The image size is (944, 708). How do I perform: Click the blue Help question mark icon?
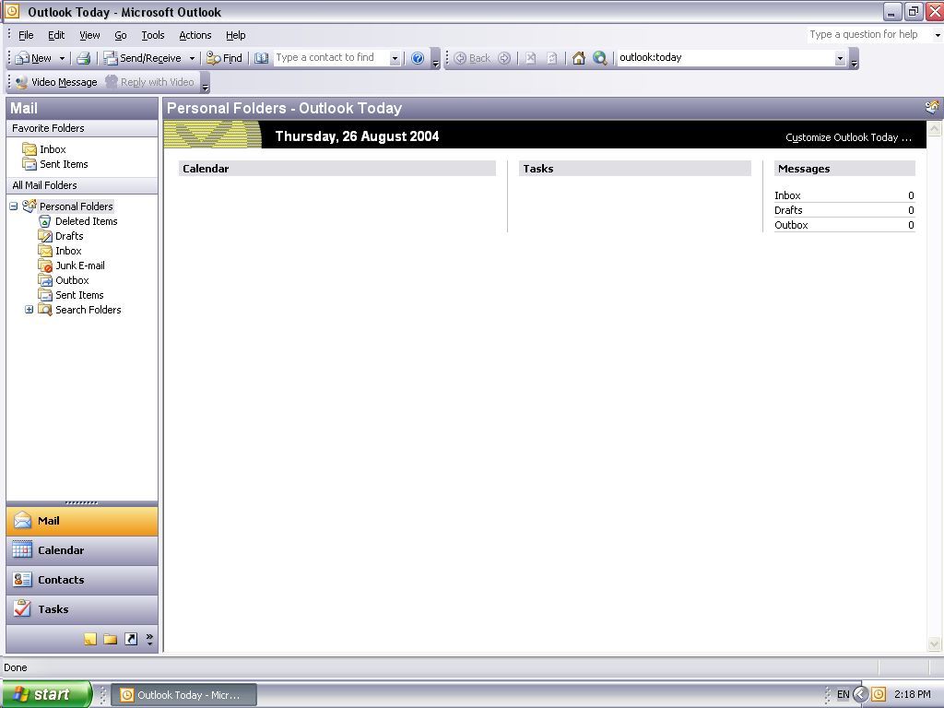[418, 58]
